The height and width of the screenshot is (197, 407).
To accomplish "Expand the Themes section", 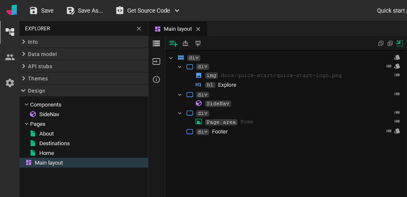I will (x=84, y=78).
